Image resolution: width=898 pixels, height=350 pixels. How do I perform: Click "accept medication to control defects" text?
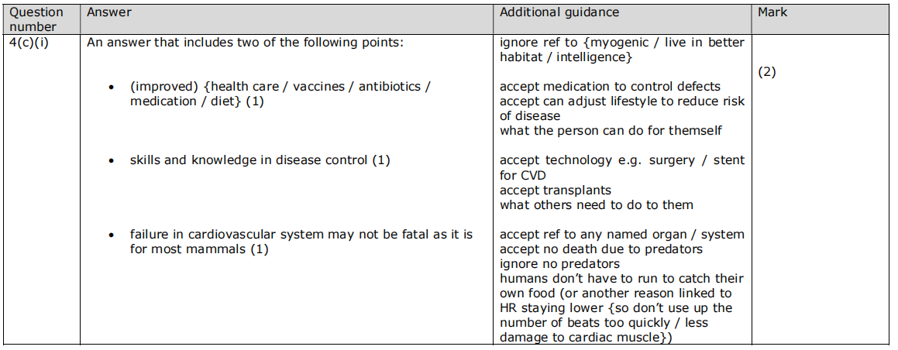coord(610,87)
